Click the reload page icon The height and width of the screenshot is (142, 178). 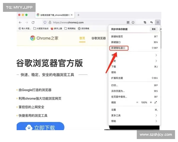click(x=33, y=22)
